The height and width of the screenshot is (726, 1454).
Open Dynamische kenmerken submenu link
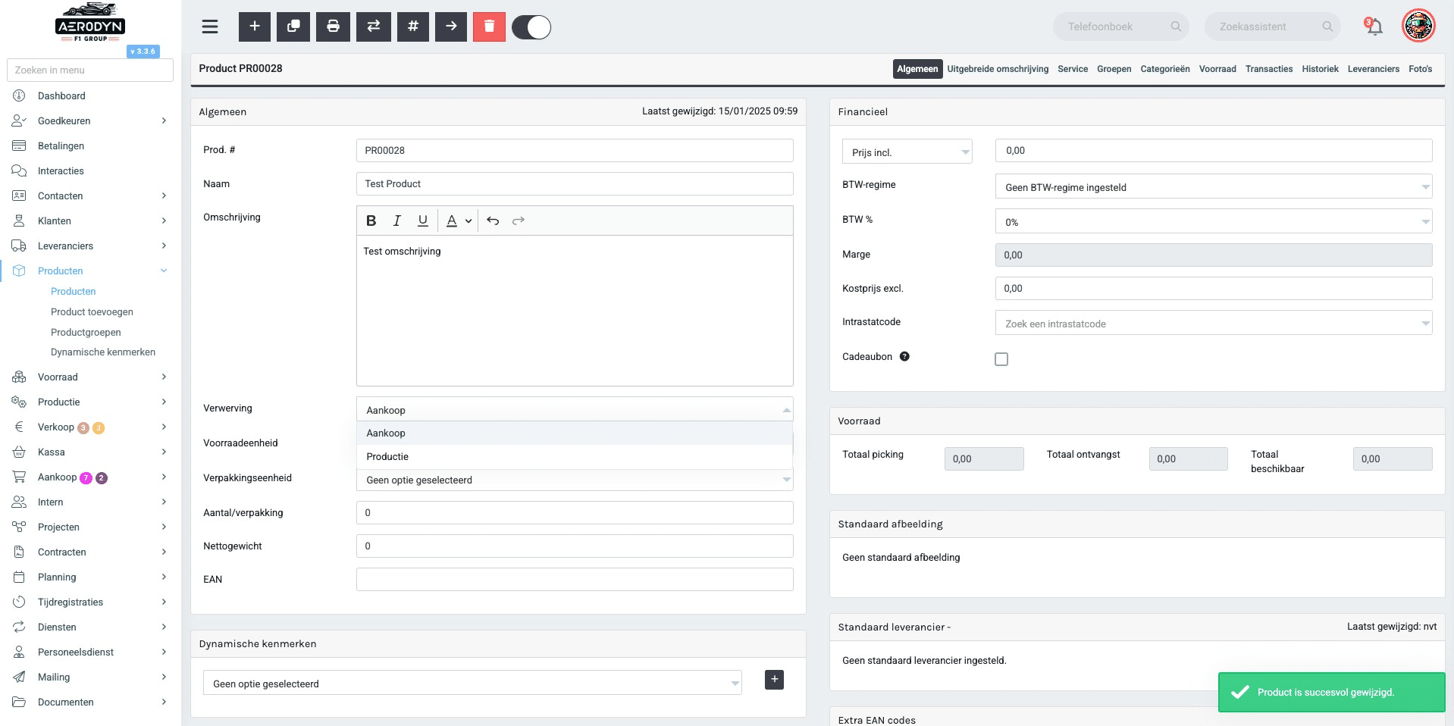[x=103, y=352]
